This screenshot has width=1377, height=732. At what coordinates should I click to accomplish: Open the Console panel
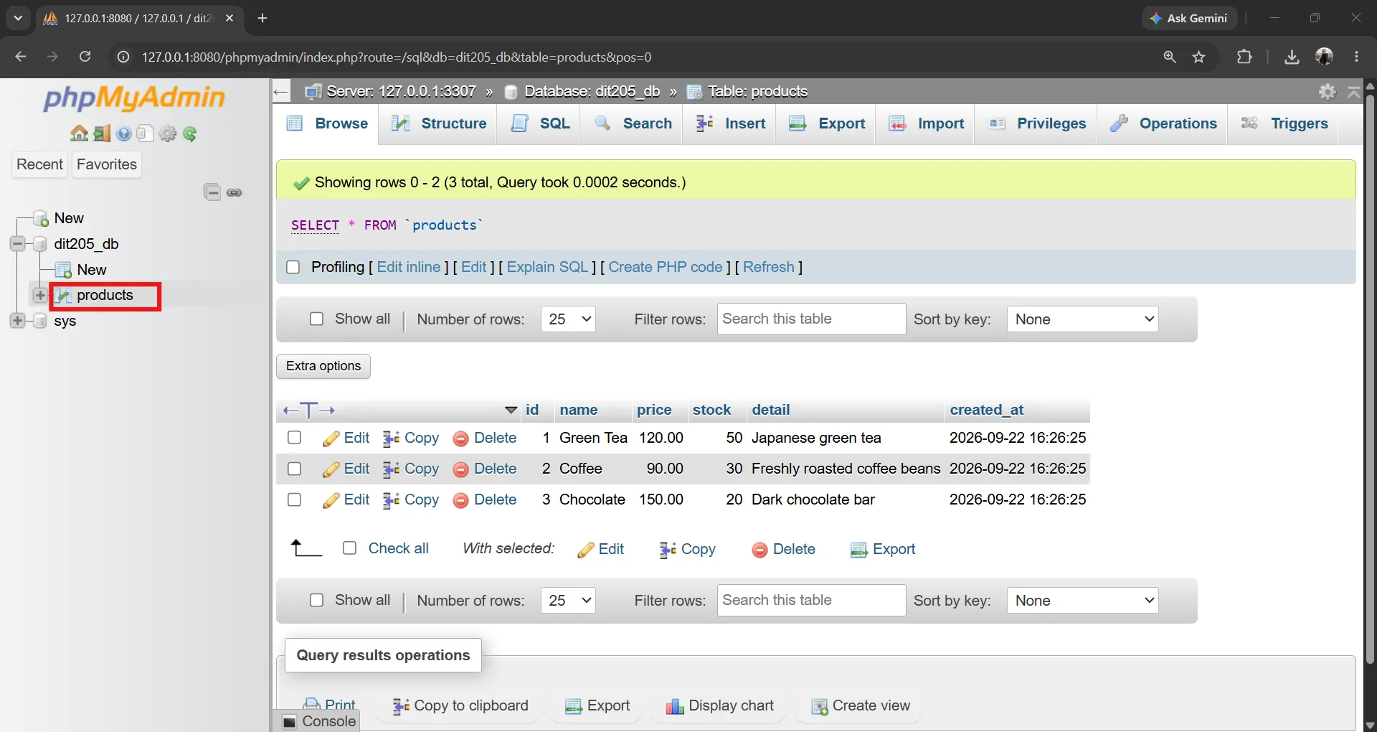(x=319, y=721)
